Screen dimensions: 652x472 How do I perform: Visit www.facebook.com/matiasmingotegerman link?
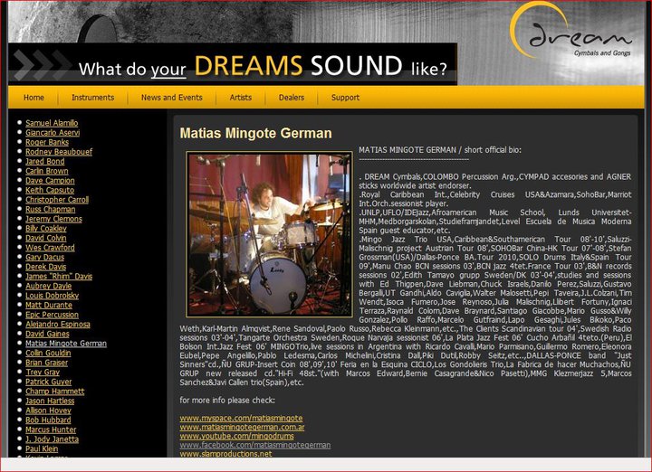(254, 445)
